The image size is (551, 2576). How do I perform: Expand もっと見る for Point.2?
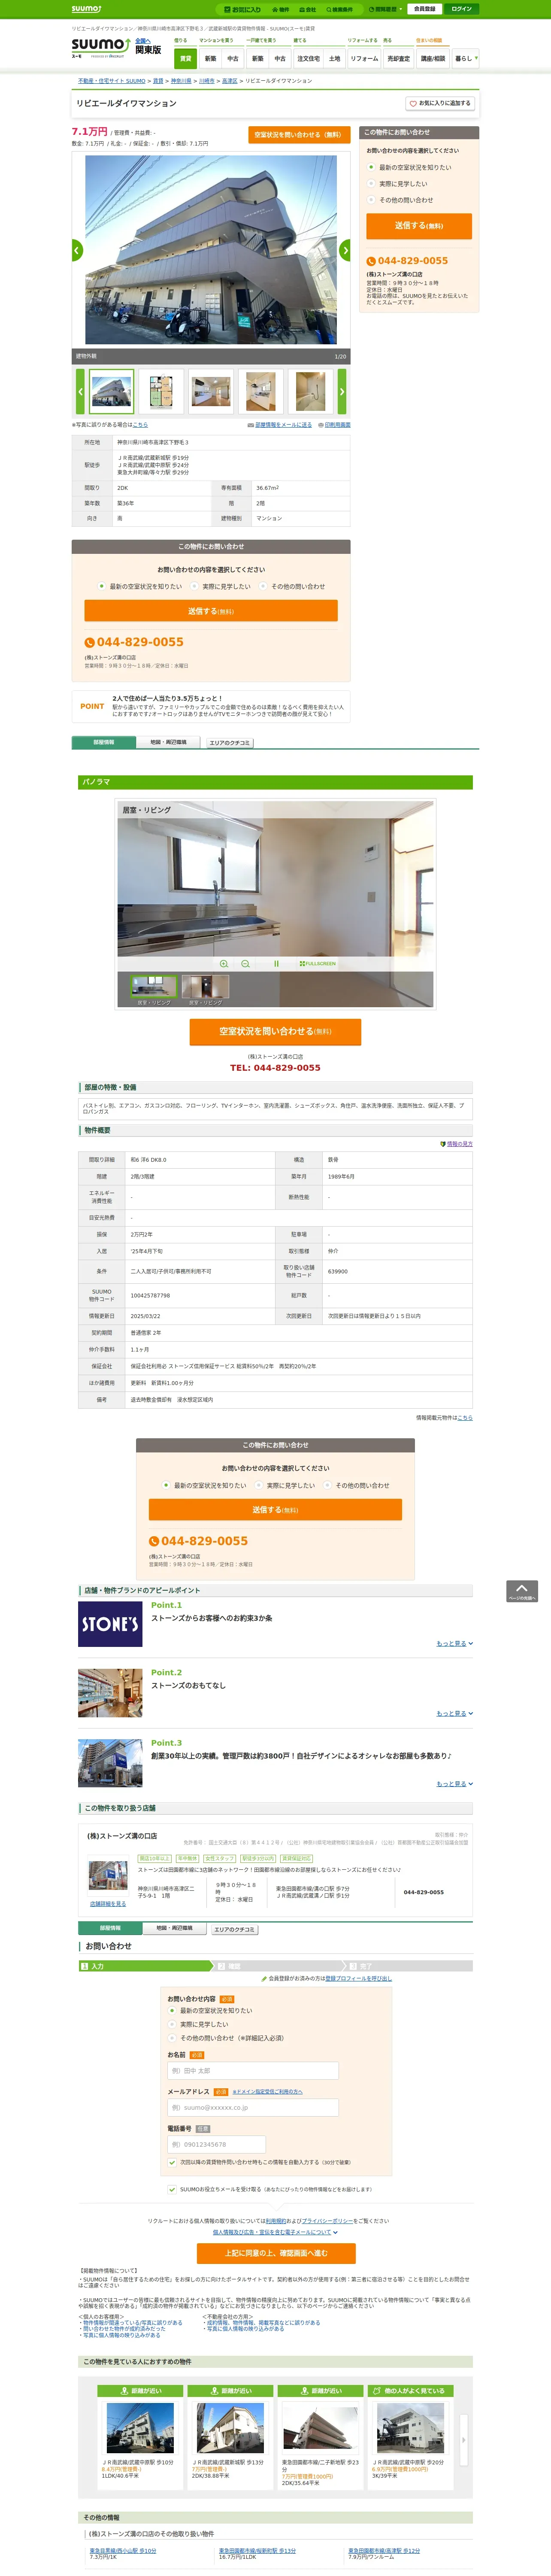(x=455, y=1713)
